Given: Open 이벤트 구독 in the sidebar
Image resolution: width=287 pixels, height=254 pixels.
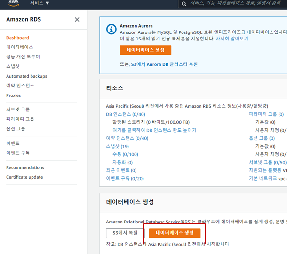Looking at the screenshot, I should coord(18,153).
